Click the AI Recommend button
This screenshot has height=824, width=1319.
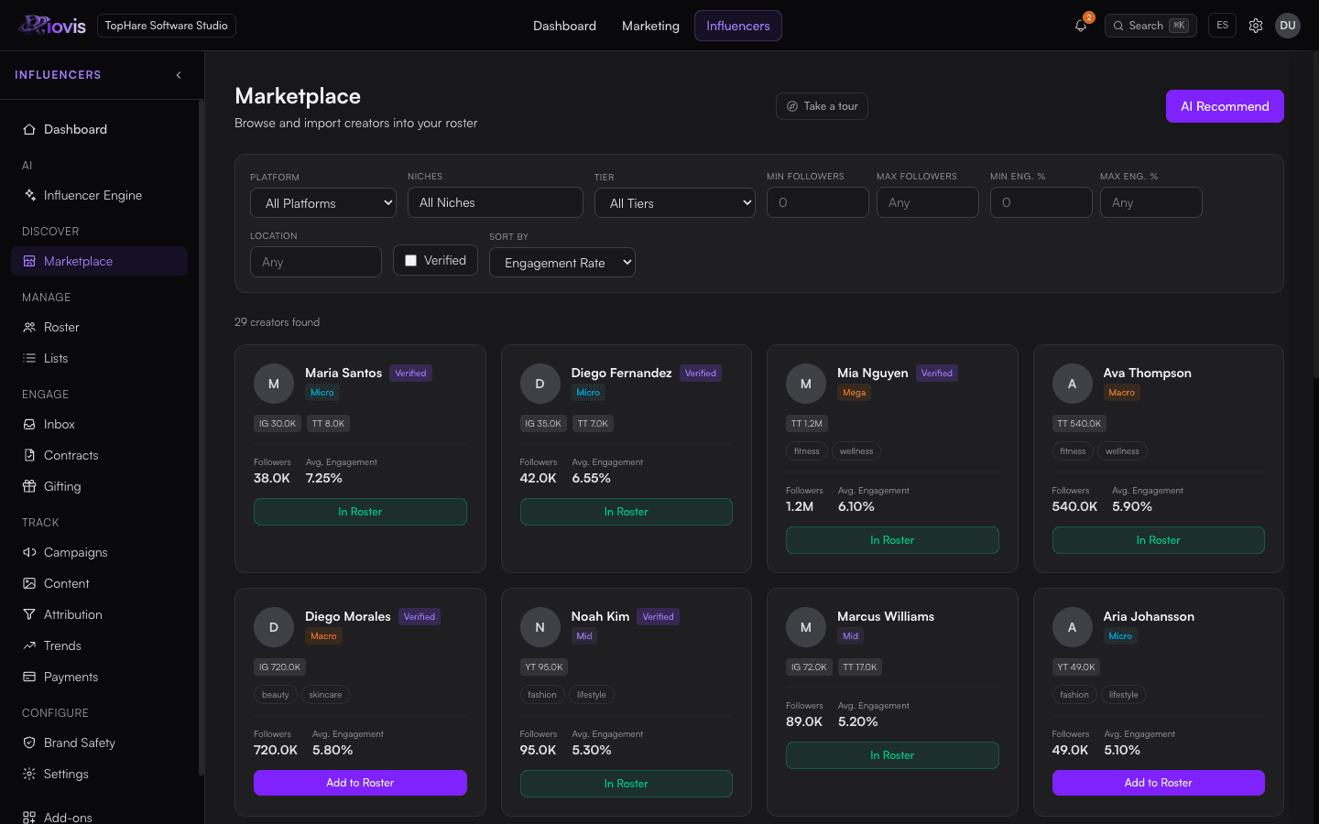point(1225,106)
